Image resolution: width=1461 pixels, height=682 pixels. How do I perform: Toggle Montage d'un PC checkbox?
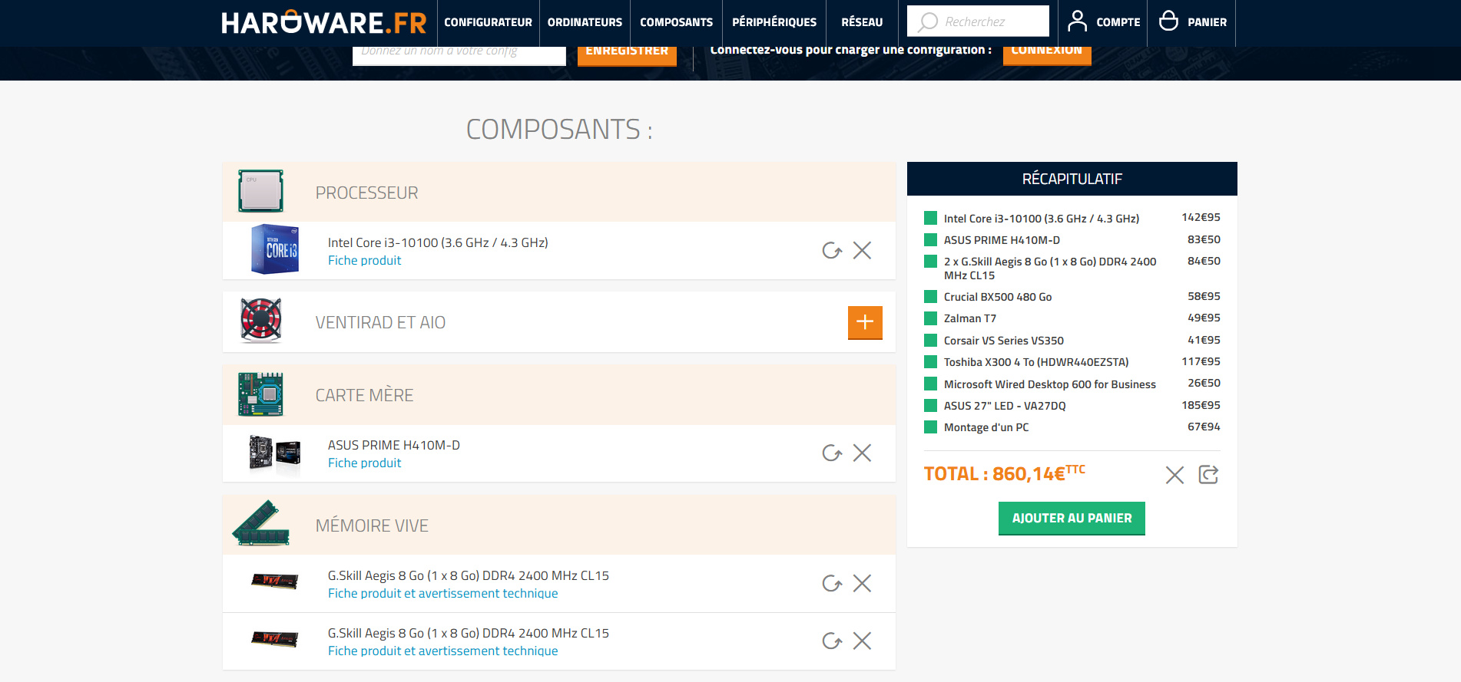[930, 427]
